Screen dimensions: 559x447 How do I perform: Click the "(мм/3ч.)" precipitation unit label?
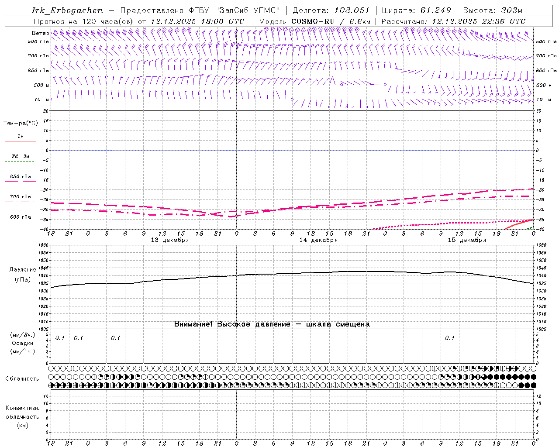pyautogui.click(x=23, y=335)
